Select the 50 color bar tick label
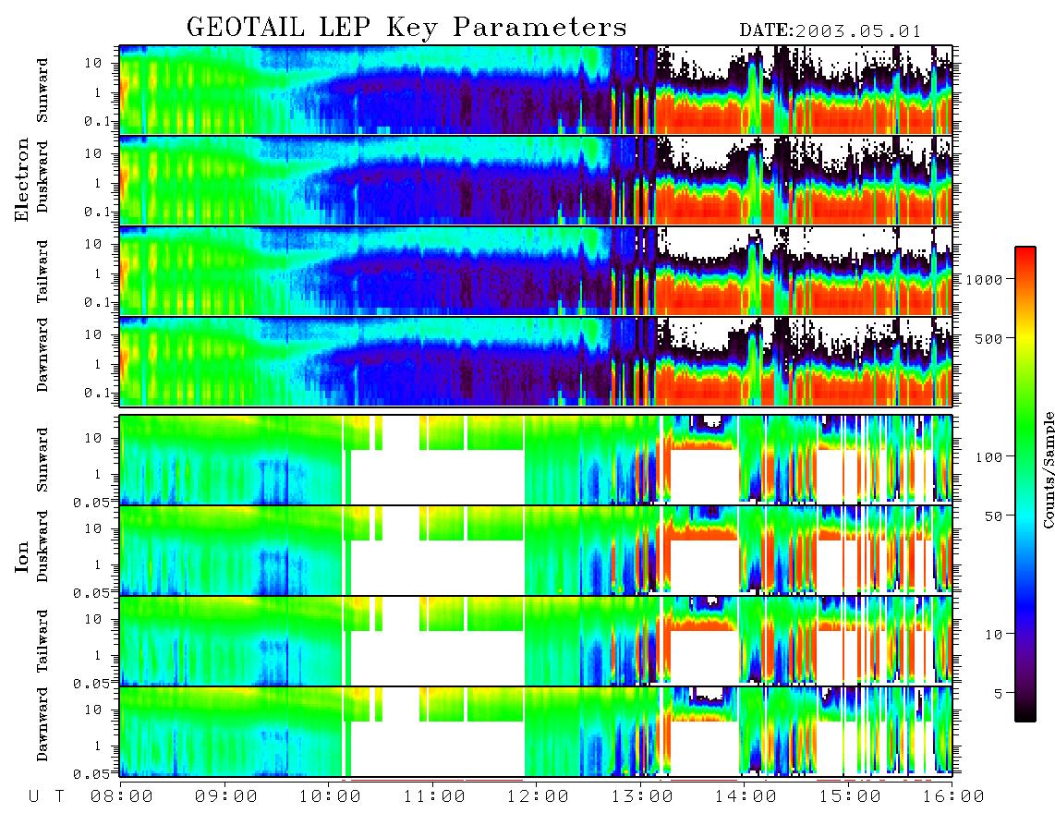 click(x=993, y=516)
